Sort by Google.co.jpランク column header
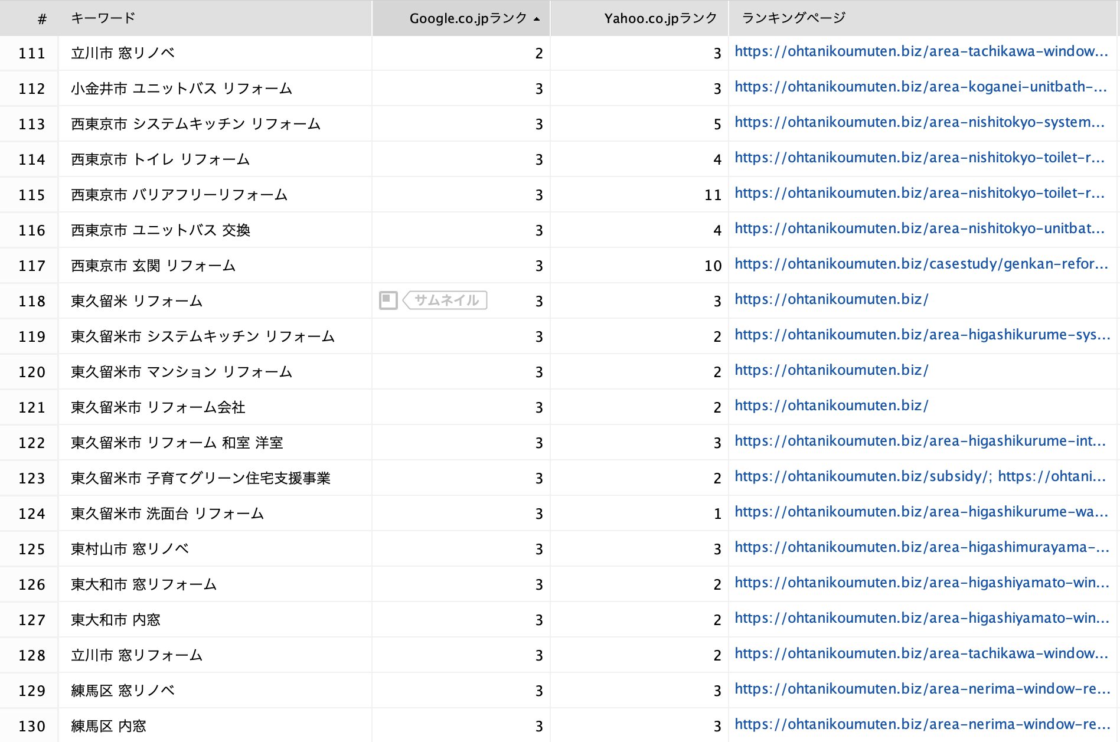Image resolution: width=1120 pixels, height=742 pixels. pyautogui.click(x=467, y=18)
